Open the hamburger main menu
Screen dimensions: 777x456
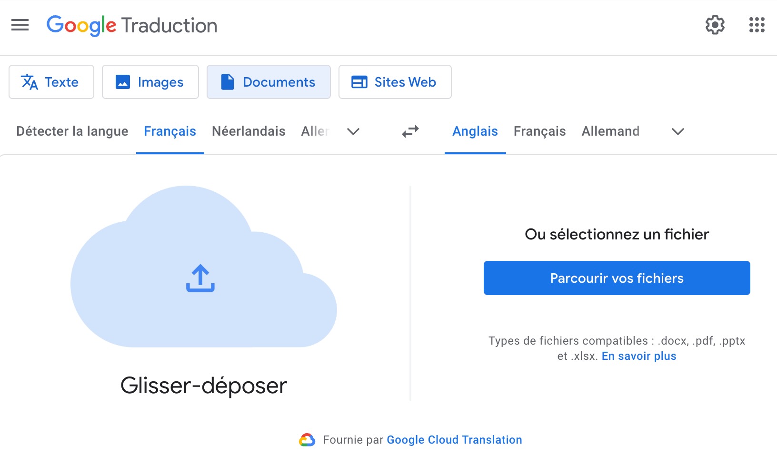(x=20, y=25)
